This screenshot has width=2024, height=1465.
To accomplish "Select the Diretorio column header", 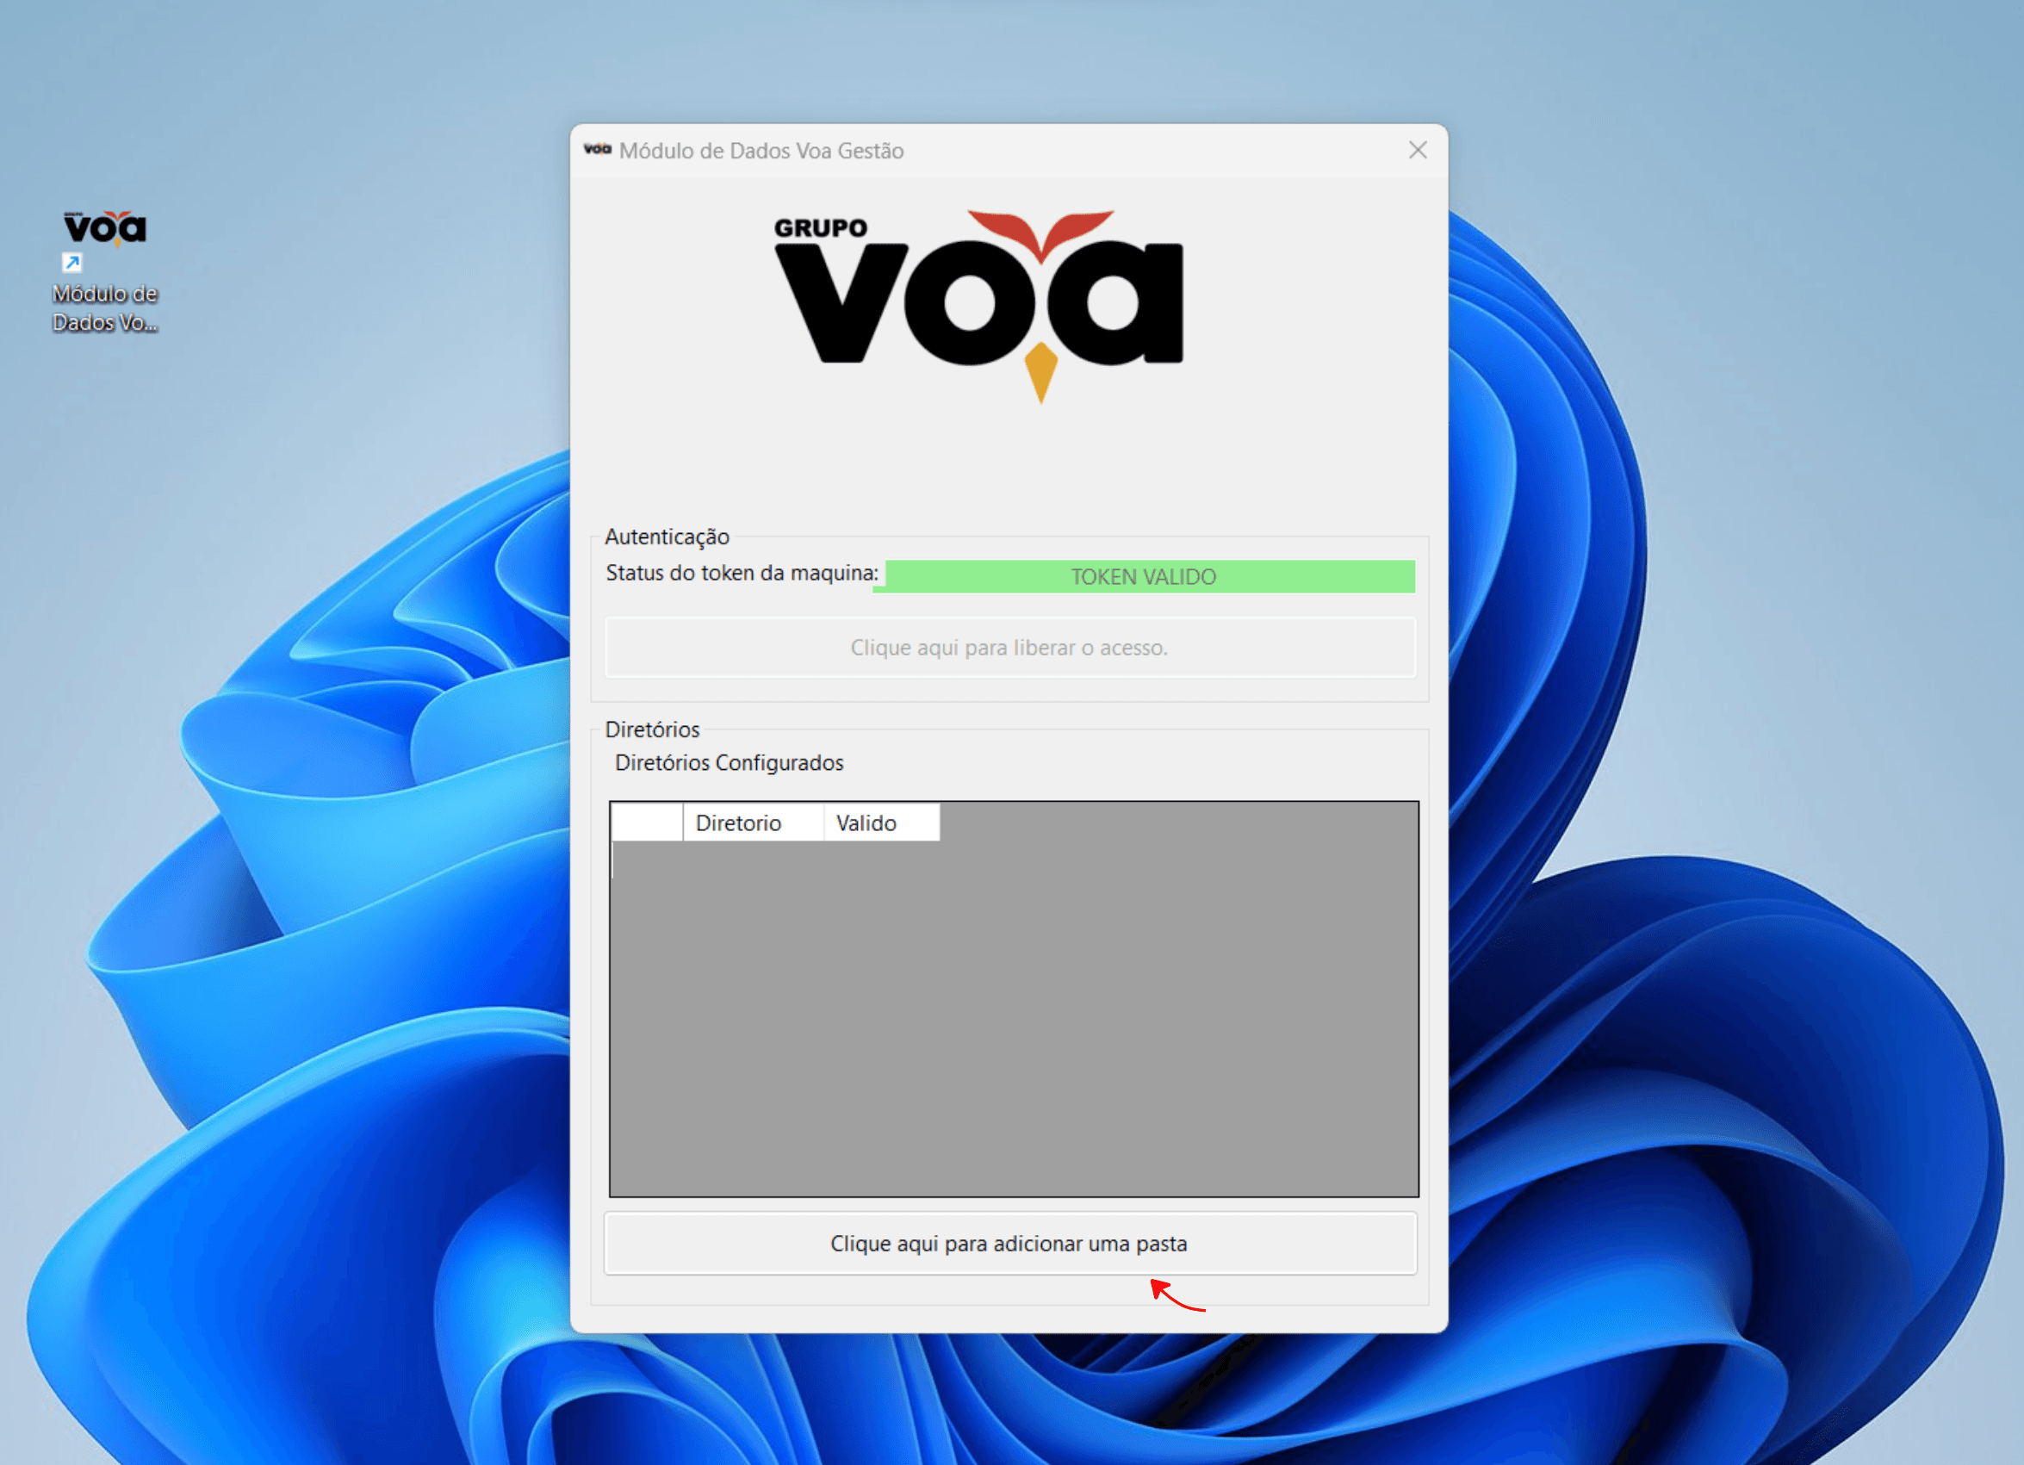I will [x=752, y=823].
